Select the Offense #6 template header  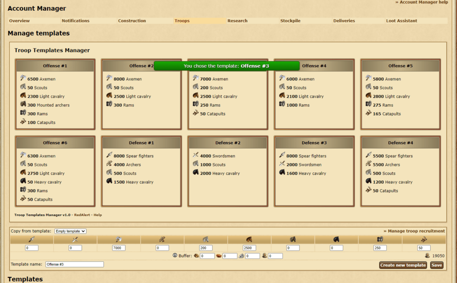(55, 143)
